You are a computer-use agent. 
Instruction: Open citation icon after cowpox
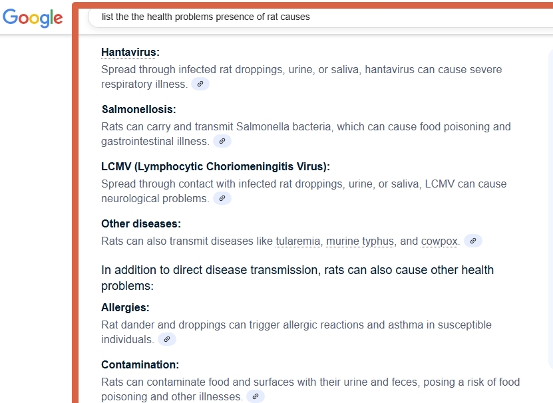472,241
